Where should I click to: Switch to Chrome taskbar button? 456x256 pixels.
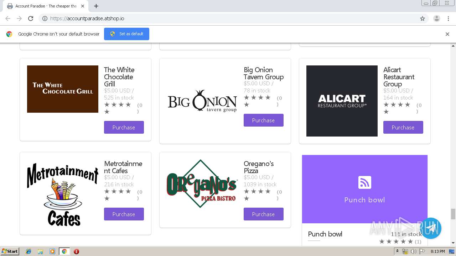64,251
